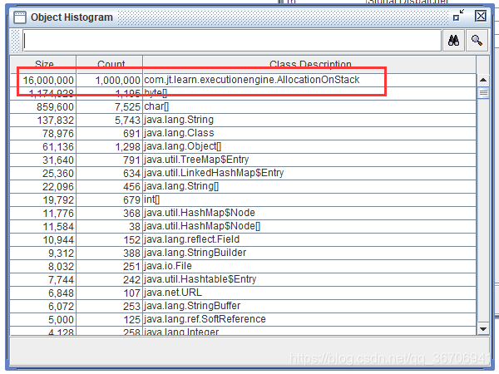Select the java.lang.Class row
The height and width of the screenshot is (374, 499).
[x=243, y=133]
